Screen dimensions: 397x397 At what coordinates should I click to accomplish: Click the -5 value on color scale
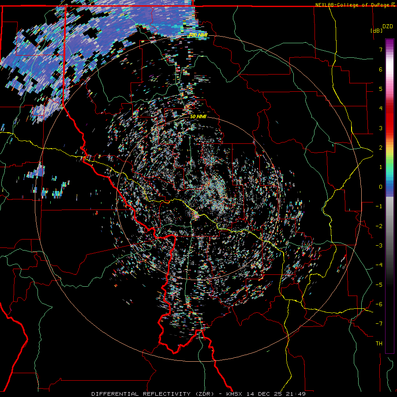coord(379,285)
